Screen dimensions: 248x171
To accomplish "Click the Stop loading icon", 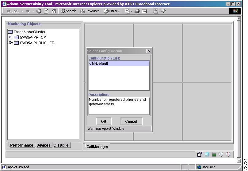I will [x=39, y=11].
